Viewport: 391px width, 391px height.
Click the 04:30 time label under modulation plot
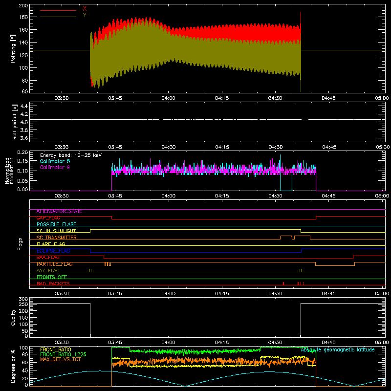pyautogui.click(x=275, y=196)
